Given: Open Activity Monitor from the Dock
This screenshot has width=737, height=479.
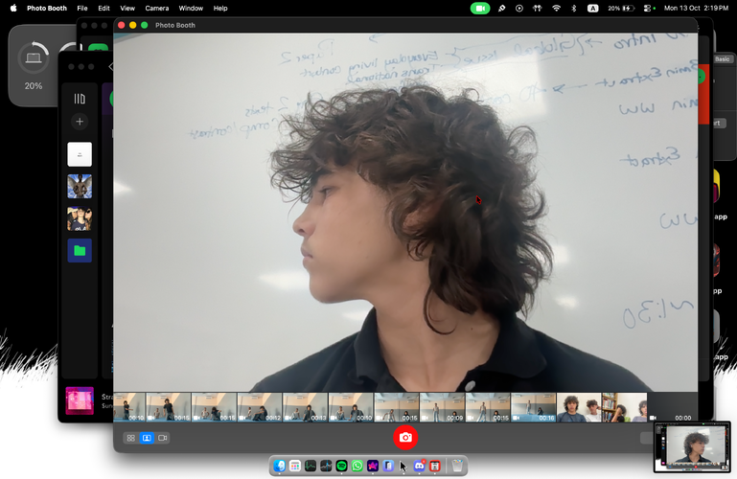Looking at the screenshot, I should [x=311, y=466].
